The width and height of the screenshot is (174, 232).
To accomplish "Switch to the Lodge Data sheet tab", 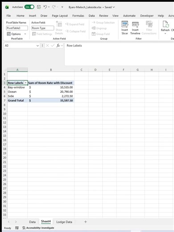I will coord(64,222).
